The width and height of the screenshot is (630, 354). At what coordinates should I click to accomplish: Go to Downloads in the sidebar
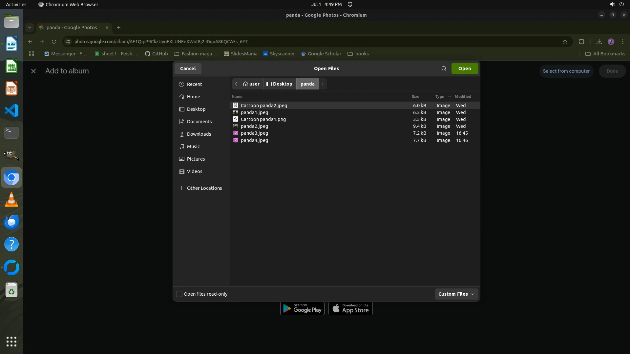tap(199, 134)
